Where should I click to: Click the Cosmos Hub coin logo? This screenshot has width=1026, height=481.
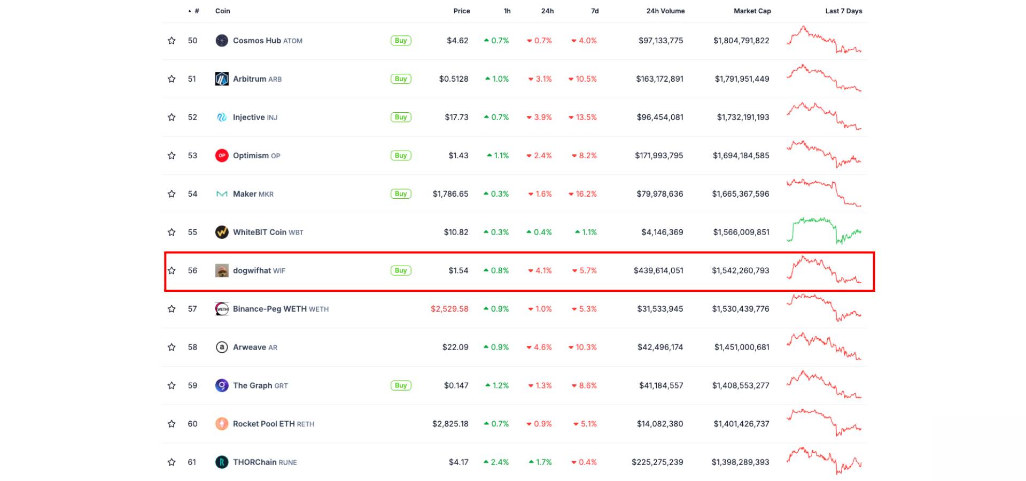222,41
